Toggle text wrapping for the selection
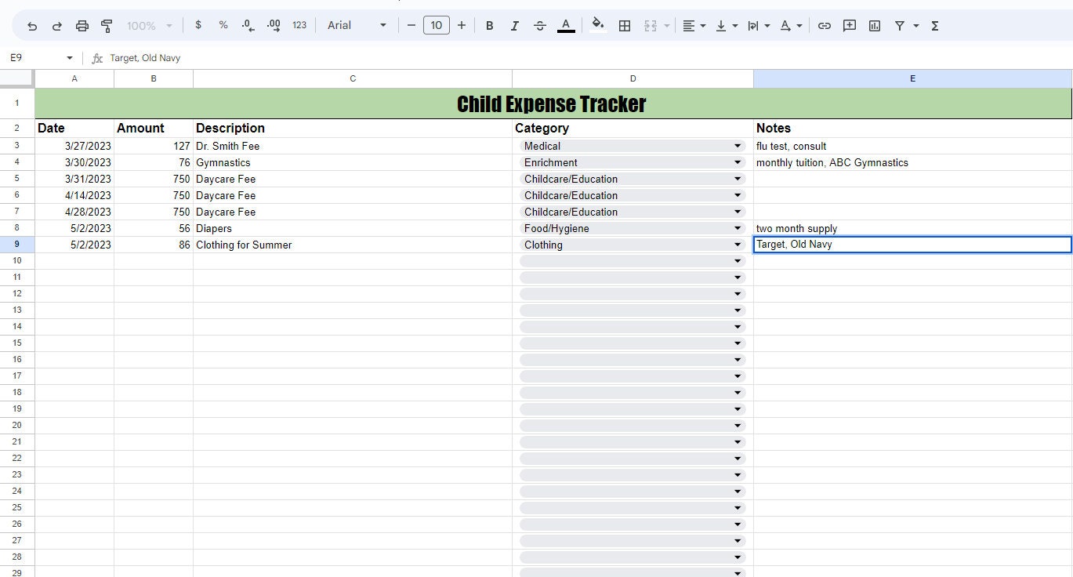The height and width of the screenshot is (577, 1073). click(755, 25)
